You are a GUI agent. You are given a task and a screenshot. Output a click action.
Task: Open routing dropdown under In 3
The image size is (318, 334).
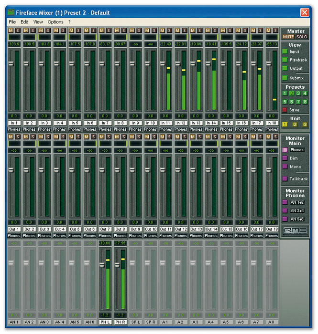click(44, 129)
